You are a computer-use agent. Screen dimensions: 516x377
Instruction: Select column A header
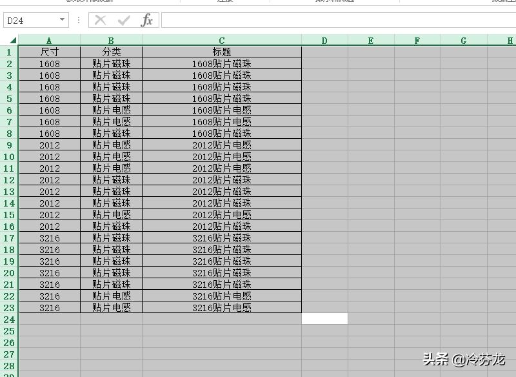click(x=49, y=41)
